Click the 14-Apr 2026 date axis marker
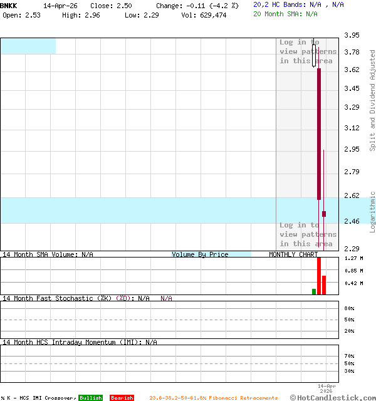Viewport: 376px width, 401px height. pos(327,388)
